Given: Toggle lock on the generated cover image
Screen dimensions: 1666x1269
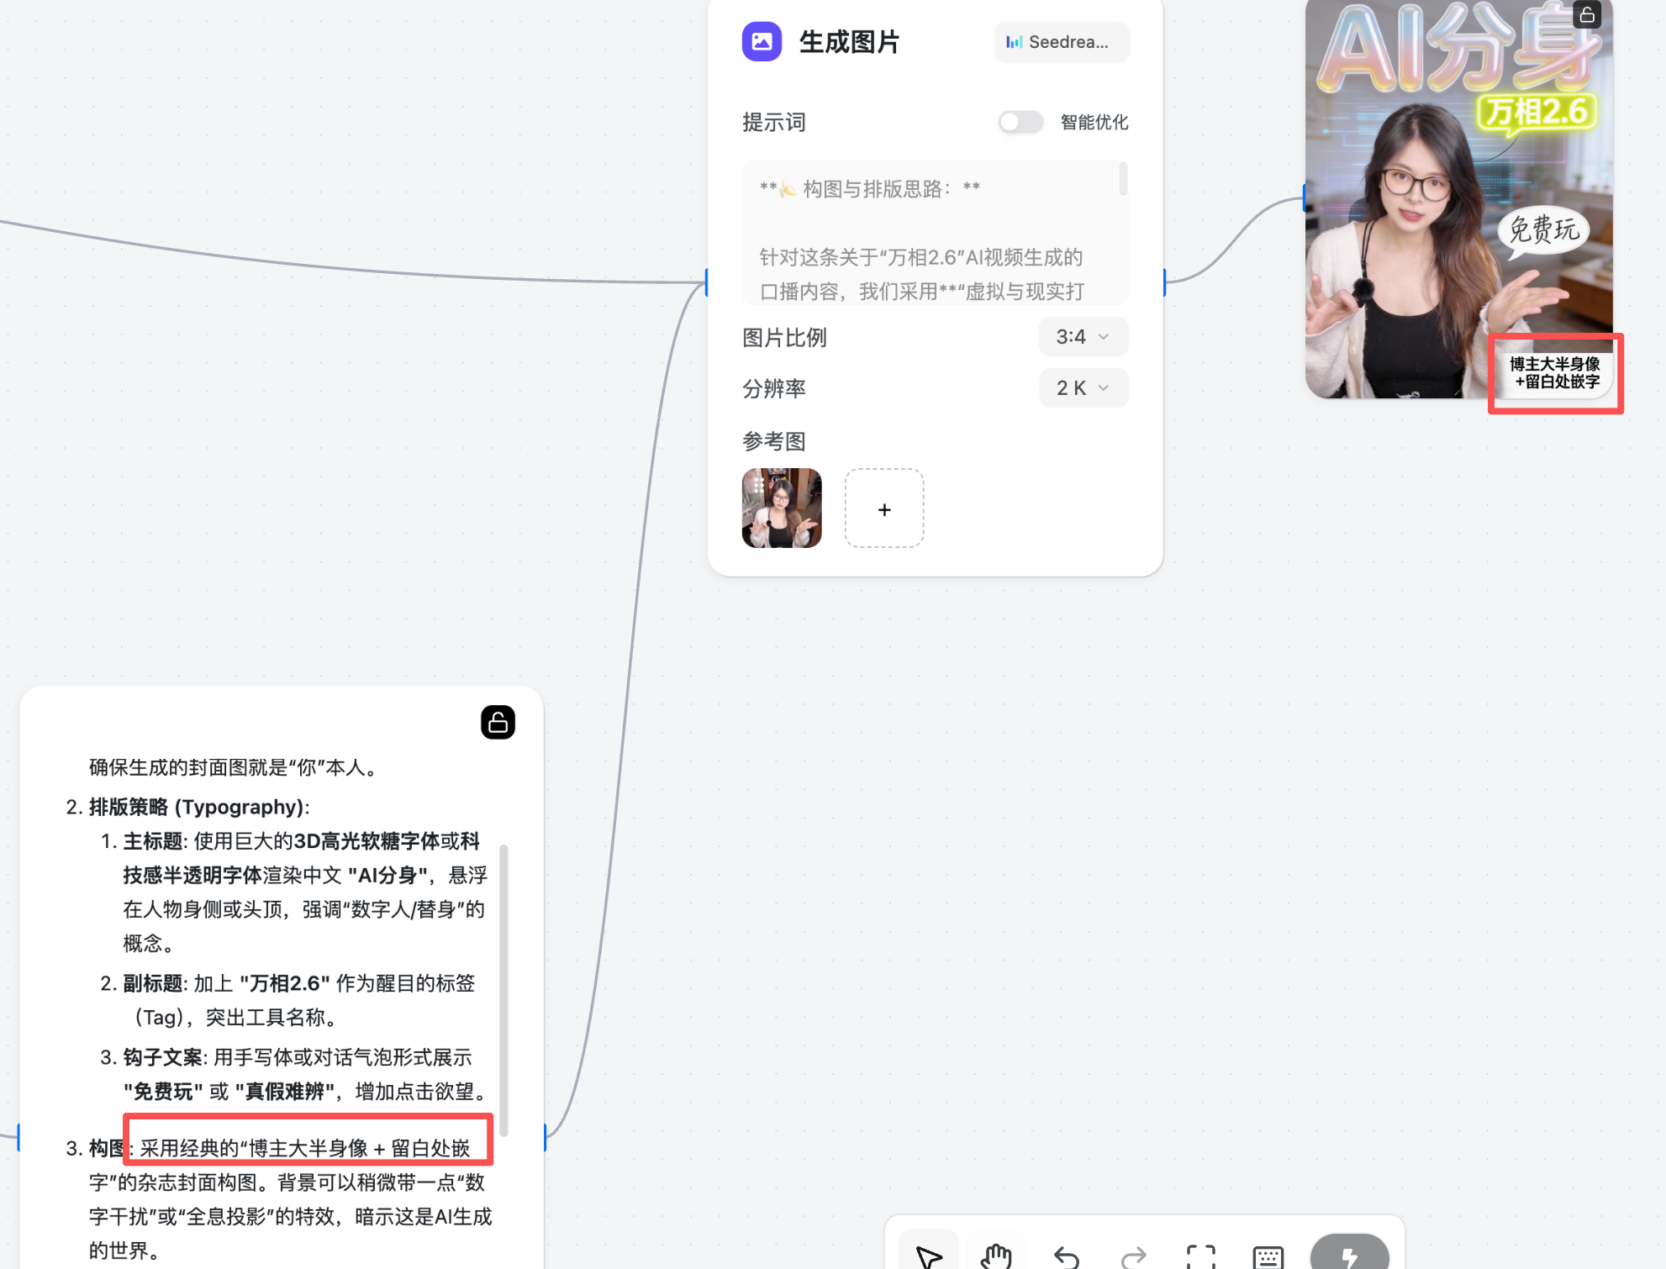Looking at the screenshot, I should 1586,14.
